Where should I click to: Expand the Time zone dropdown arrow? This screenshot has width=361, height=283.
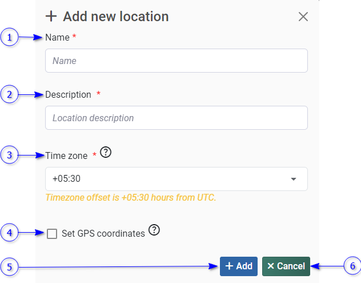click(x=294, y=179)
